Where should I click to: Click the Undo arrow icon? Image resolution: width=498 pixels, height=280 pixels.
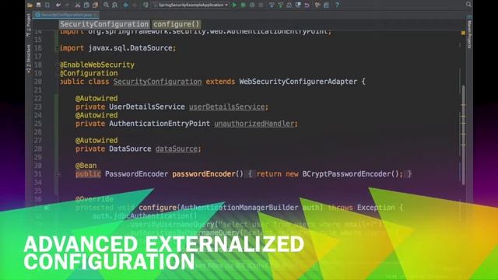[x=58, y=5]
